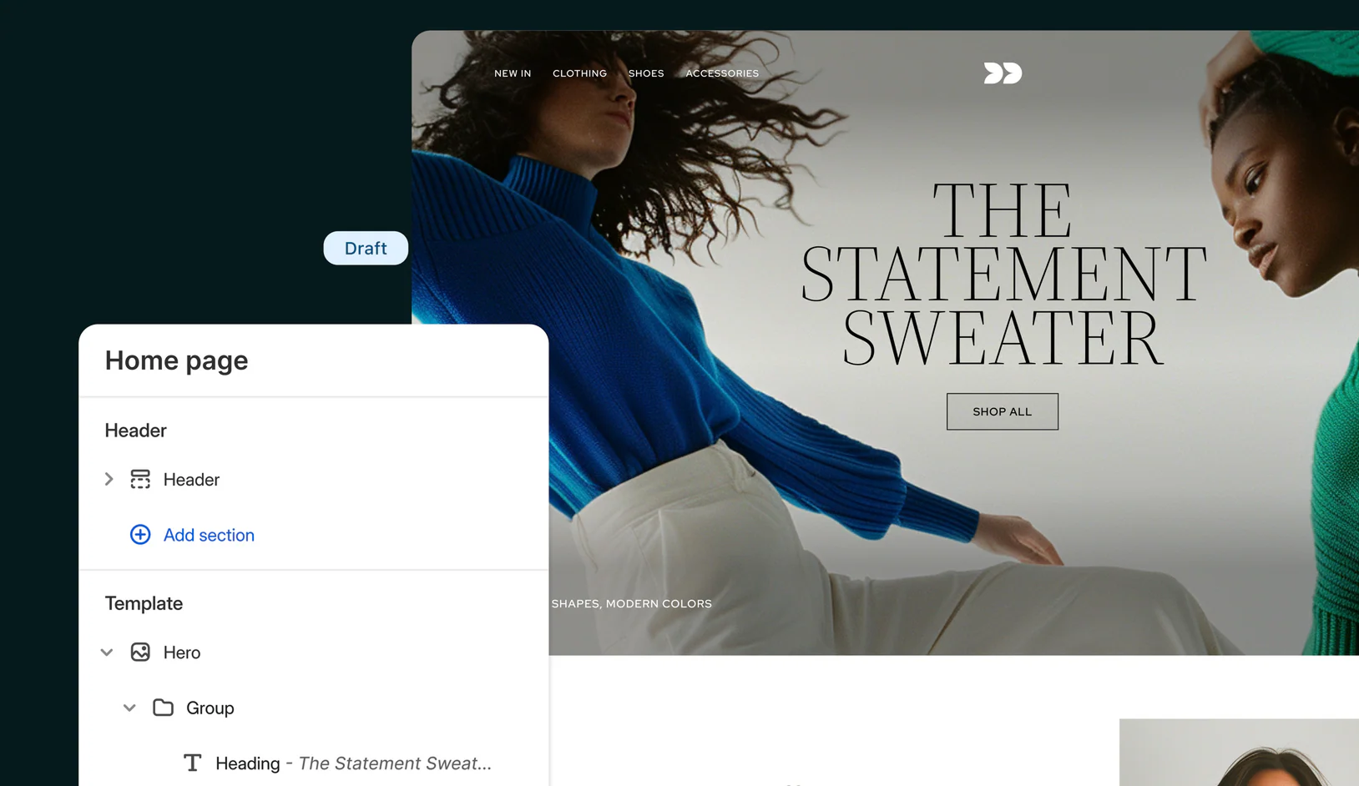The image size is (1359, 786).
Task: Click the Header section layout icon
Action: 140,479
